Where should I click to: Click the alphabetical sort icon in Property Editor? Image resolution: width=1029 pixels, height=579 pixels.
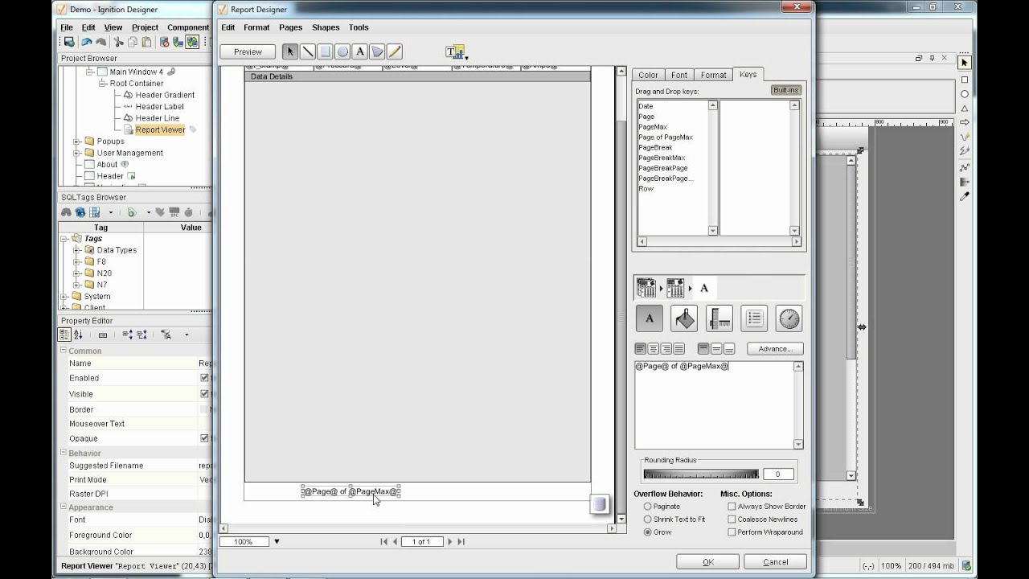click(x=78, y=335)
